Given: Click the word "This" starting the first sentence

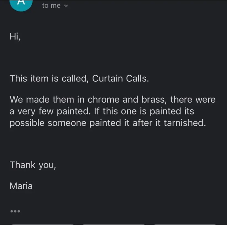Looking at the screenshot, I should 19,78.
